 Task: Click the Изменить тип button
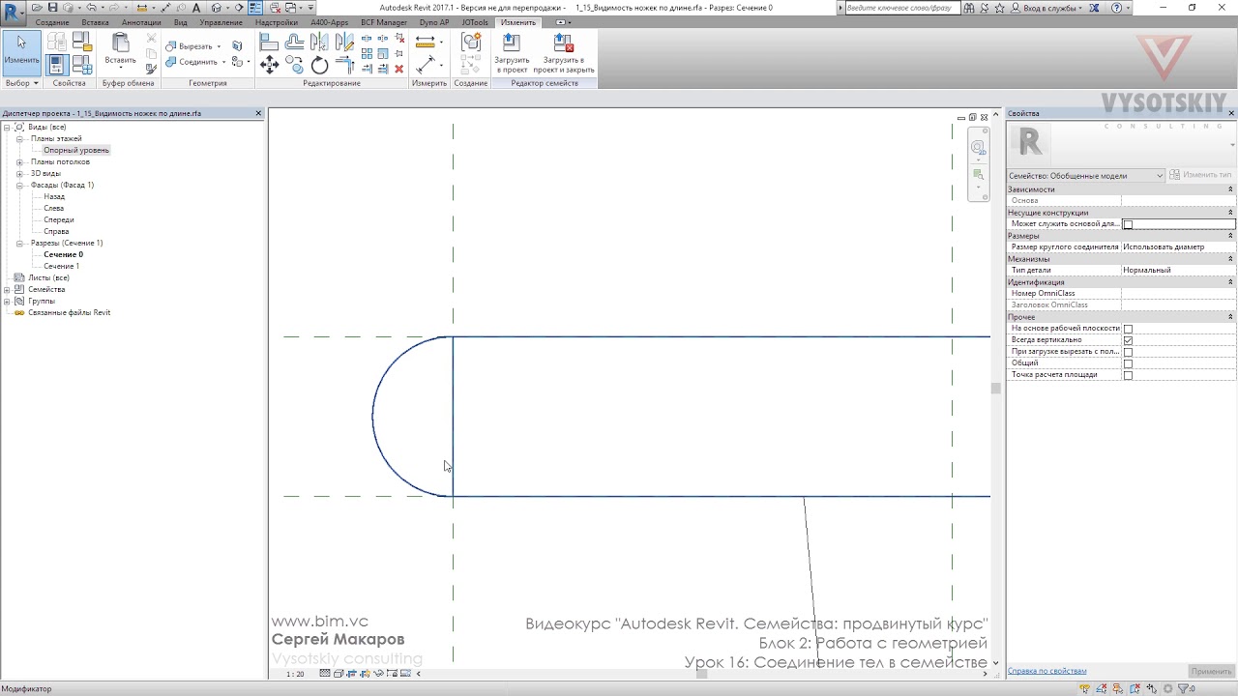(x=1201, y=175)
